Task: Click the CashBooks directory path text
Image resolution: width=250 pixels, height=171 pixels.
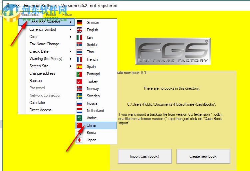Action: 171,104
